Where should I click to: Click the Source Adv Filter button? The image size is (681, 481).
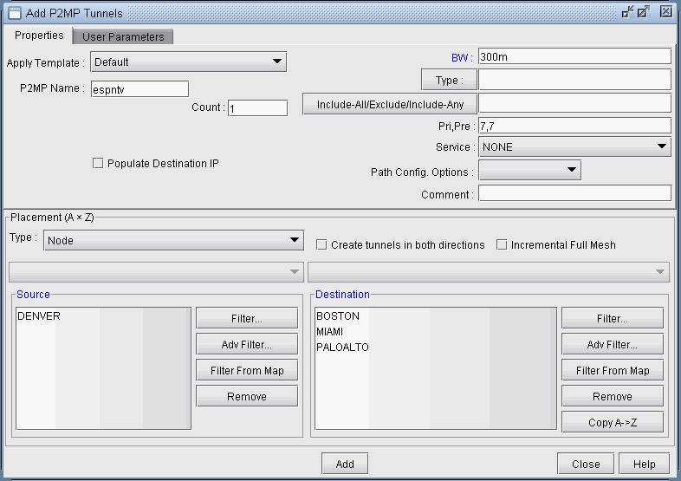pos(247,344)
